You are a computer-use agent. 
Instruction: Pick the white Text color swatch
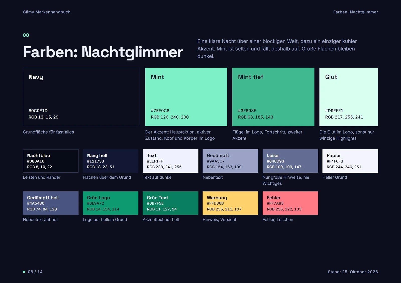click(170, 161)
